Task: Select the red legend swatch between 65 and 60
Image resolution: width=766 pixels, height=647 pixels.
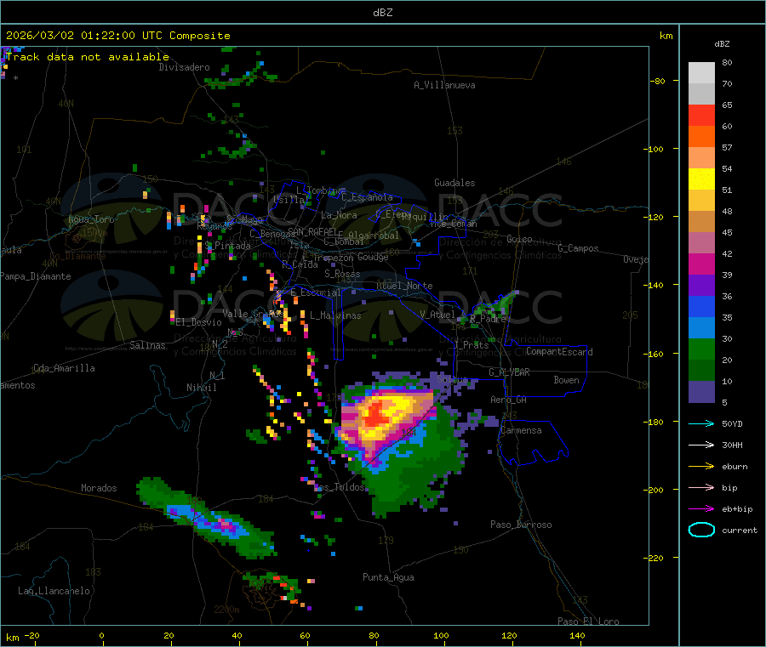Action: pyautogui.click(x=701, y=115)
